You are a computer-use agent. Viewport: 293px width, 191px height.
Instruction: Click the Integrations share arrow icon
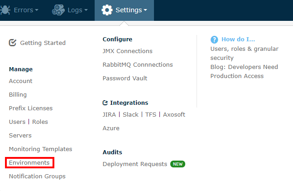(x=105, y=103)
